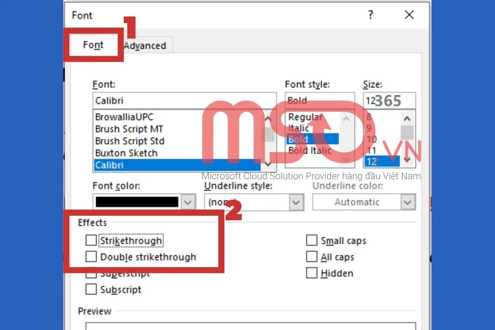
Task: Click the Font name input field
Action: [x=184, y=101]
